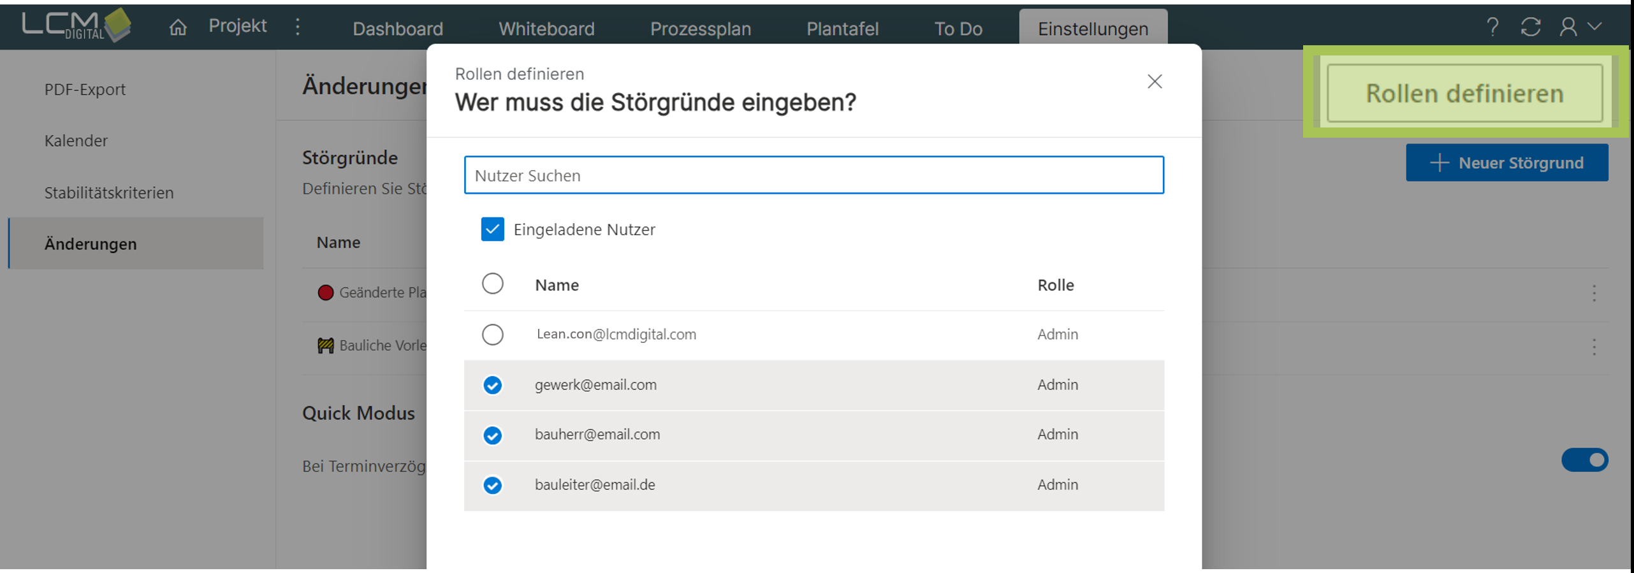Image resolution: width=1634 pixels, height=573 pixels.
Task: Click the Neuer Störgrund button
Action: [x=1506, y=163]
